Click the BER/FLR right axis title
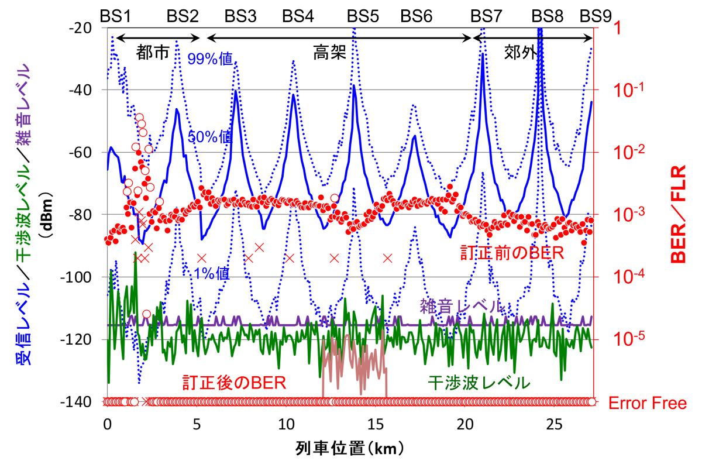This screenshot has height=471, width=702. click(677, 214)
